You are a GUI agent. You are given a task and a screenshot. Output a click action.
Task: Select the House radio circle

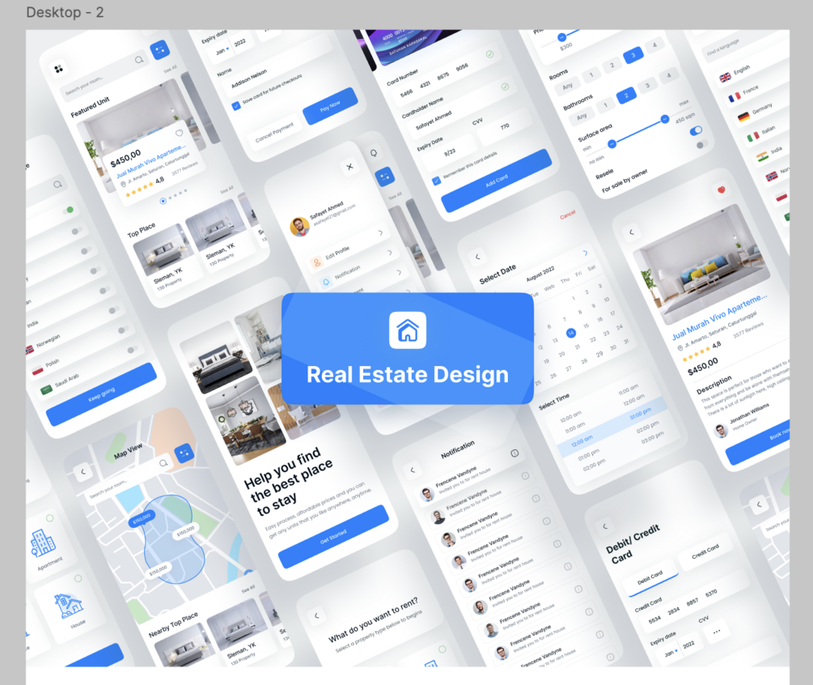coord(78,578)
